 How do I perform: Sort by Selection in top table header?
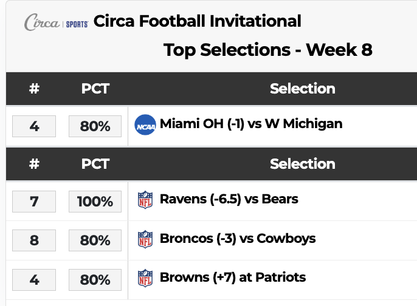click(302, 89)
